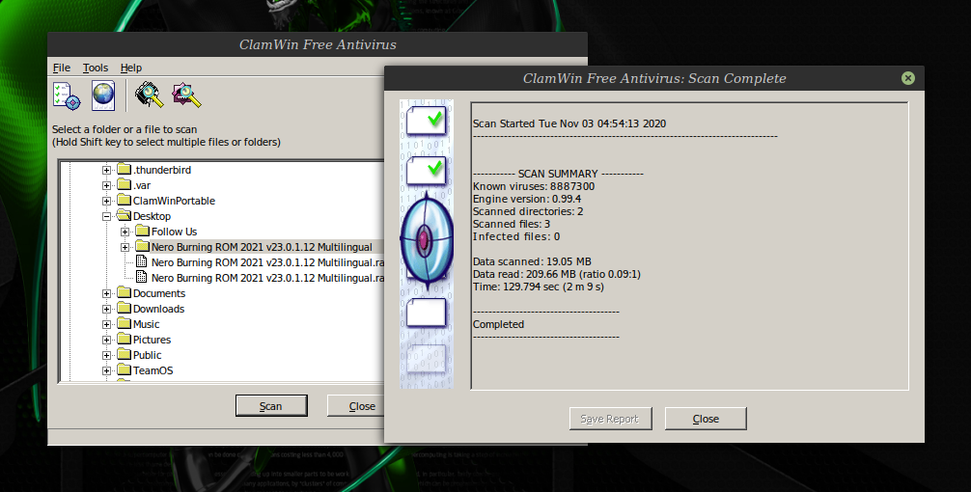Select the Documents folder

(159, 293)
